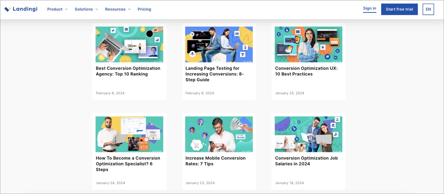
Task: Click the Landingi logo
Action: (x=21, y=9)
